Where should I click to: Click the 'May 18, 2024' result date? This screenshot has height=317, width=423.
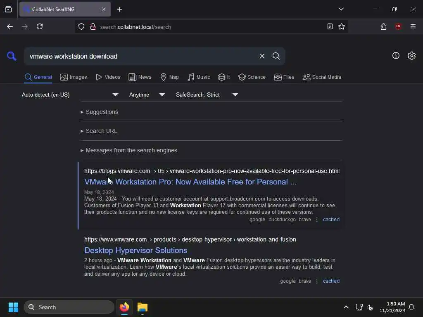[99, 192]
